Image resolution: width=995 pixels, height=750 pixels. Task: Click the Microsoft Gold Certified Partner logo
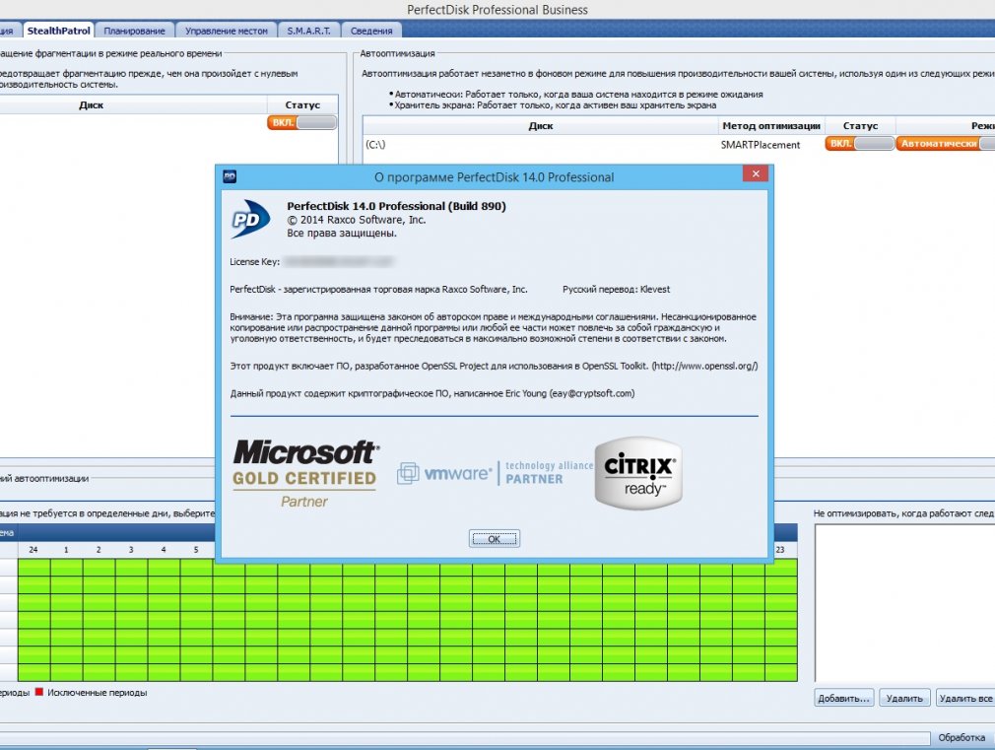[305, 474]
